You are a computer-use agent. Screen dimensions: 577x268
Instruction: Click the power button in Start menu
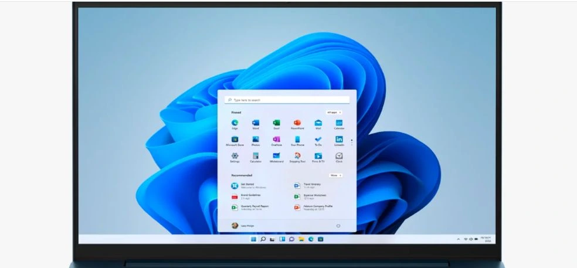pyautogui.click(x=338, y=226)
